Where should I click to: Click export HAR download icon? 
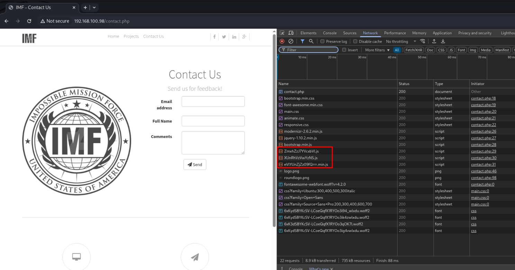click(443, 41)
